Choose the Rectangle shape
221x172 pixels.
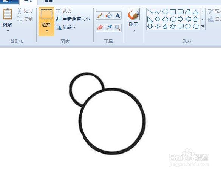pos(173,12)
